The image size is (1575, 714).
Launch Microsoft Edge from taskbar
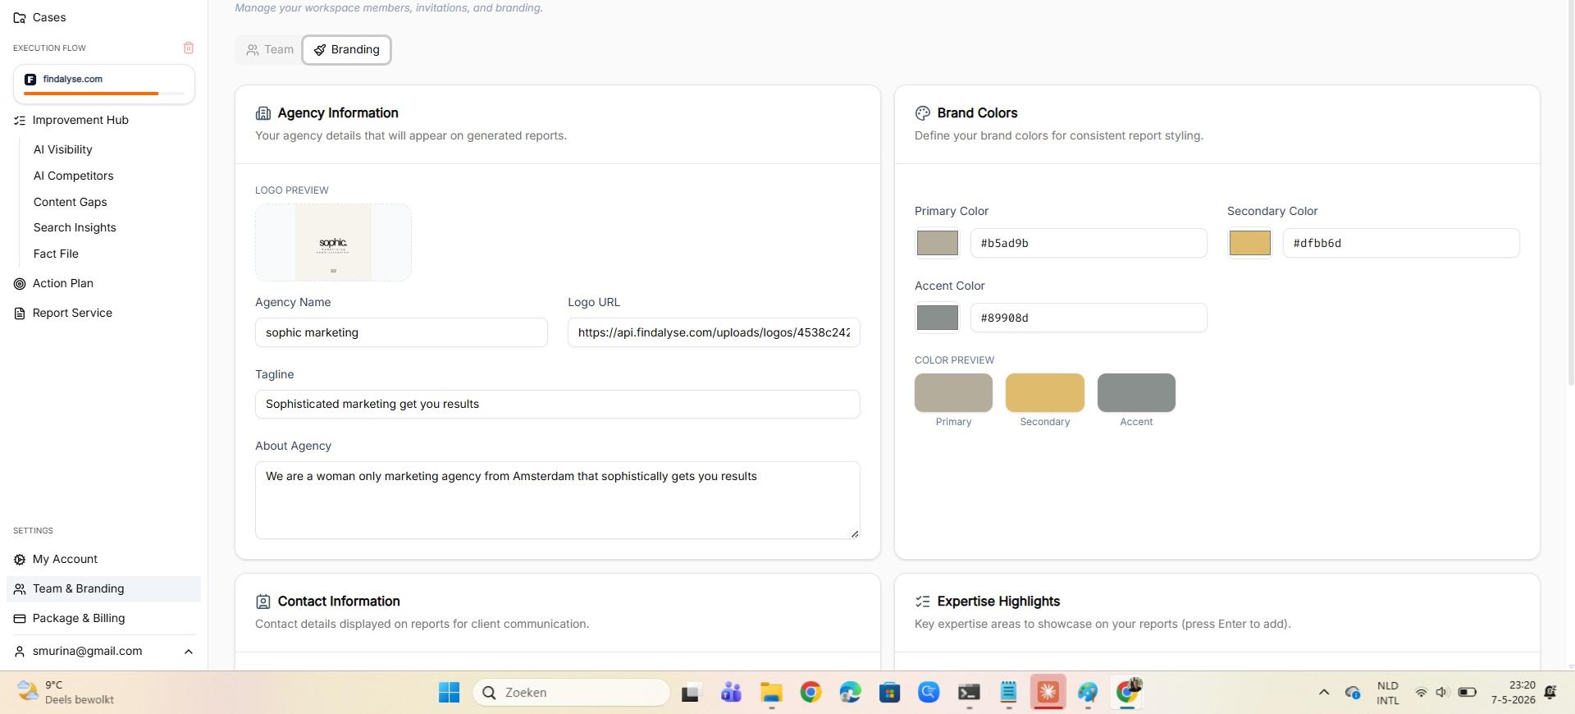(850, 693)
